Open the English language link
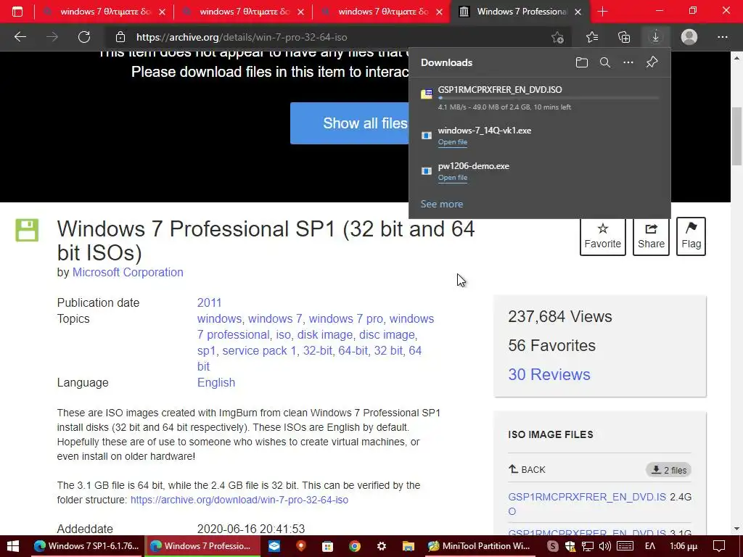This screenshot has height=557, width=743. (x=216, y=382)
